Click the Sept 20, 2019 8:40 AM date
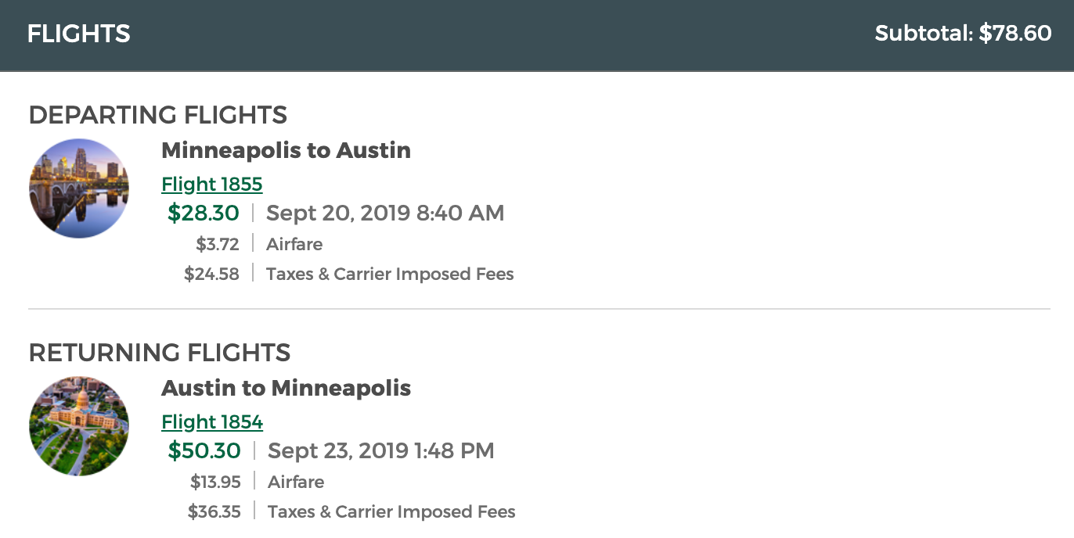Screen dimensions: 1074x538 click(x=385, y=213)
